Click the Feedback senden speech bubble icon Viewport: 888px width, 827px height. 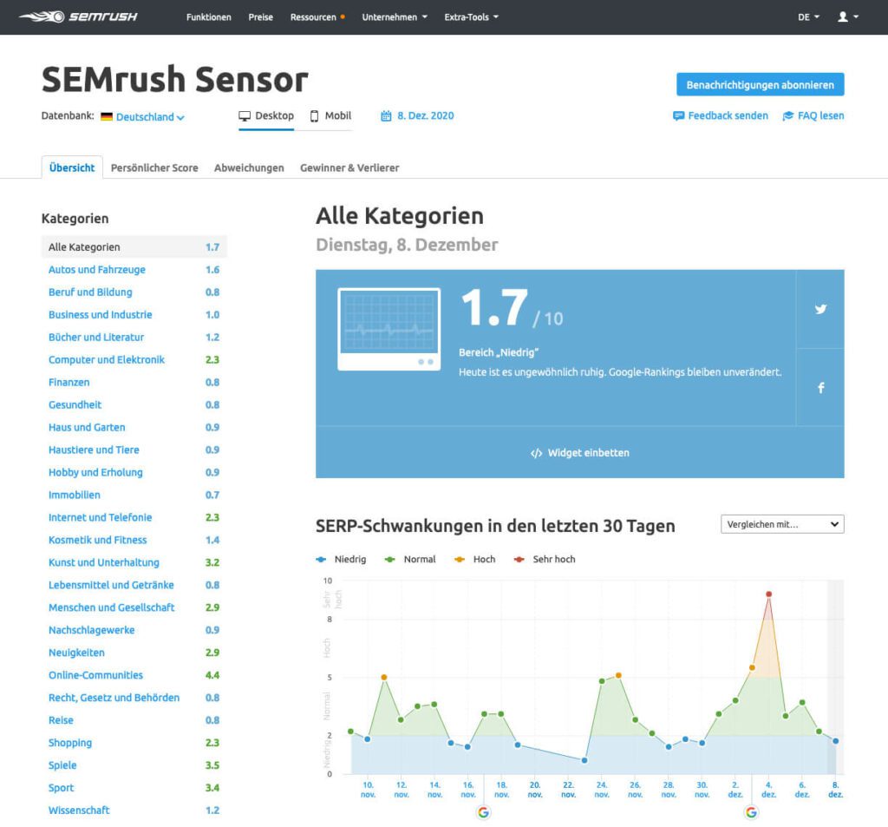pyautogui.click(x=679, y=115)
